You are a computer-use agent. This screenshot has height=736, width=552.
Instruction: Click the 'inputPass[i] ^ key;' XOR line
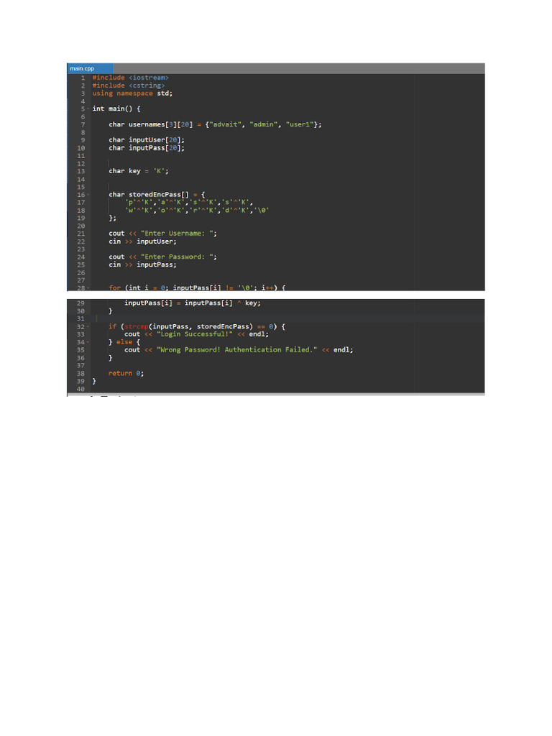(193, 303)
